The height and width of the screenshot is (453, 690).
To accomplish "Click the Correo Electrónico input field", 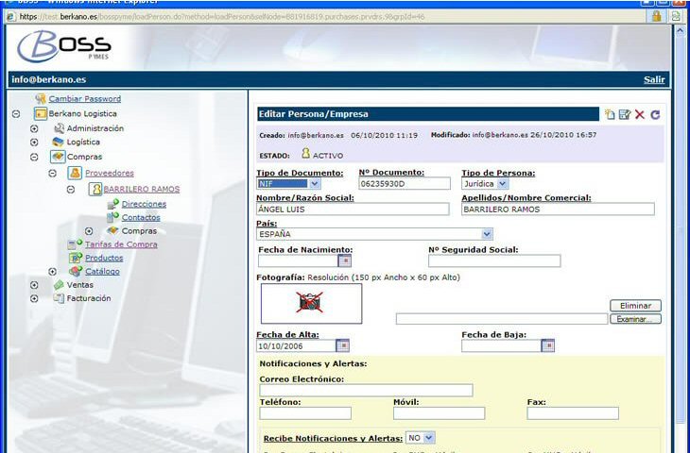I will (365, 390).
